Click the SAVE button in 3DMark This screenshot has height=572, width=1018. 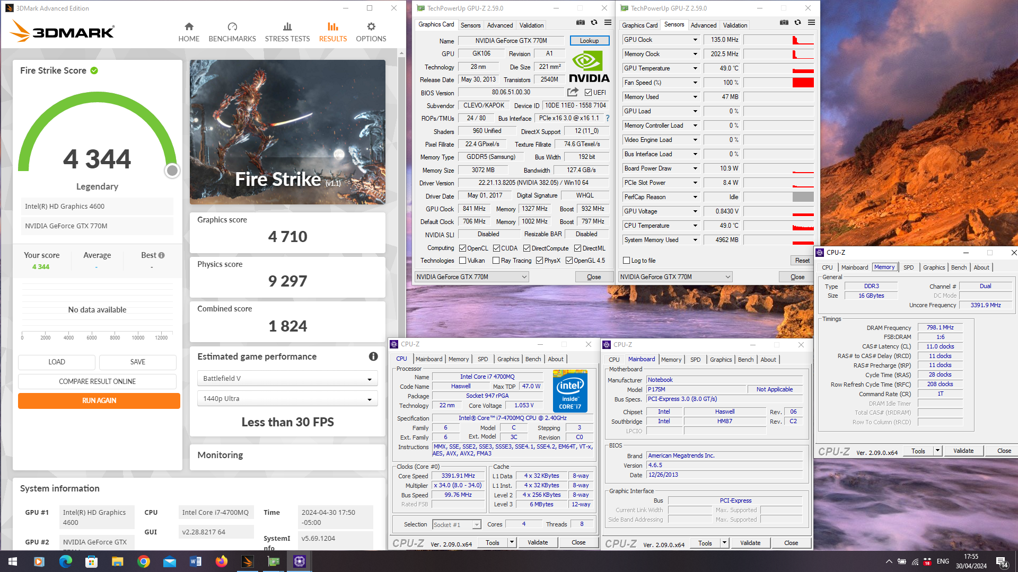point(138,362)
